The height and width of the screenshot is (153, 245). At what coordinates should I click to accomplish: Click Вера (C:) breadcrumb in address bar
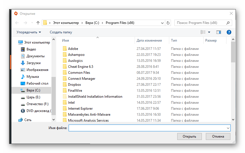pyautogui.click(x=92, y=23)
